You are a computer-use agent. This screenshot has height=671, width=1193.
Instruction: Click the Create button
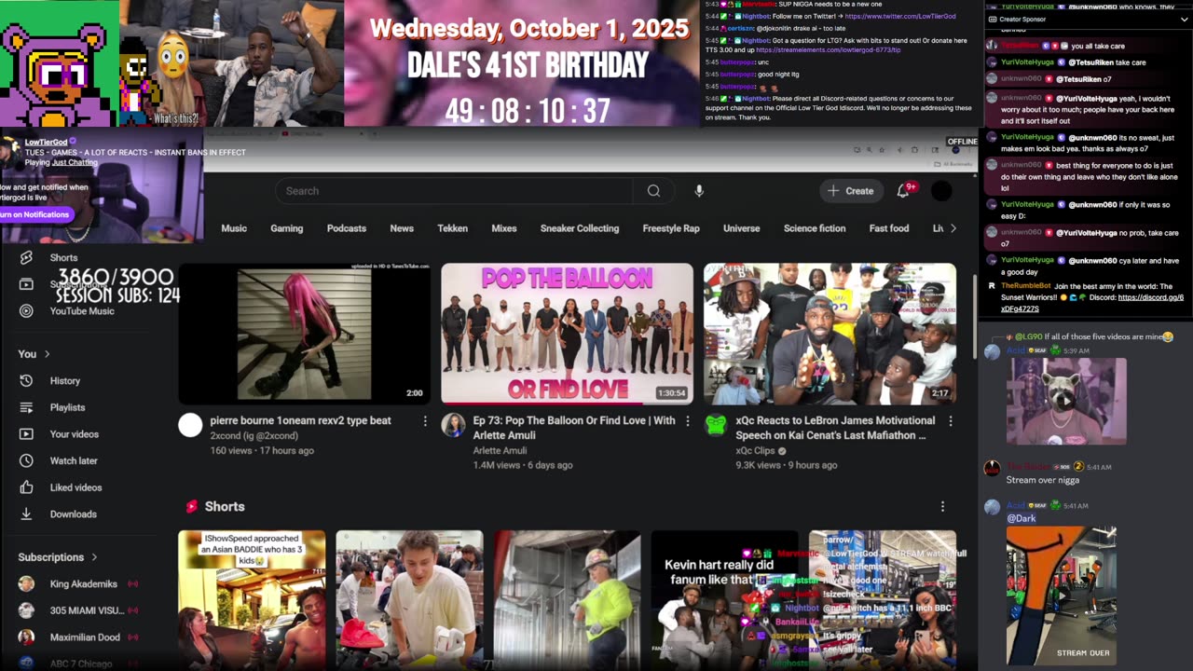850,191
